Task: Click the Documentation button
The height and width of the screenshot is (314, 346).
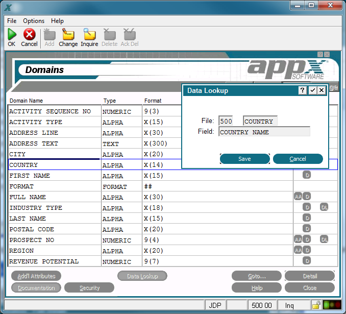Action: tap(36, 288)
